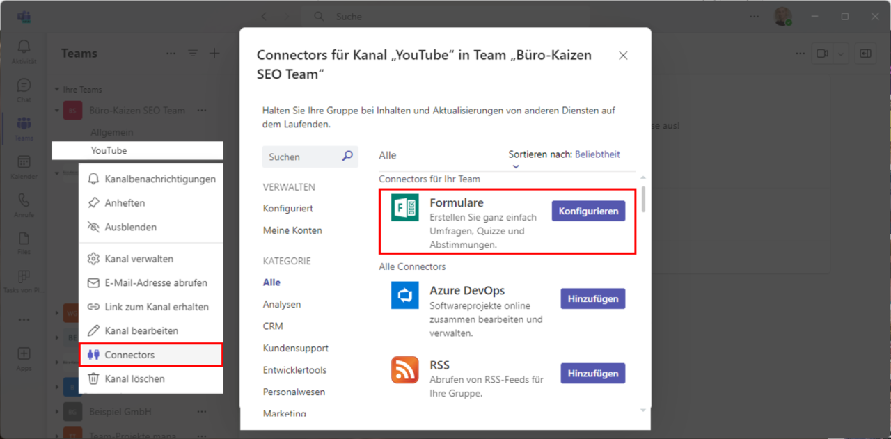Expand the Beispiel GmbH team
Image resolution: width=891 pixels, height=439 pixels.
tap(58, 411)
